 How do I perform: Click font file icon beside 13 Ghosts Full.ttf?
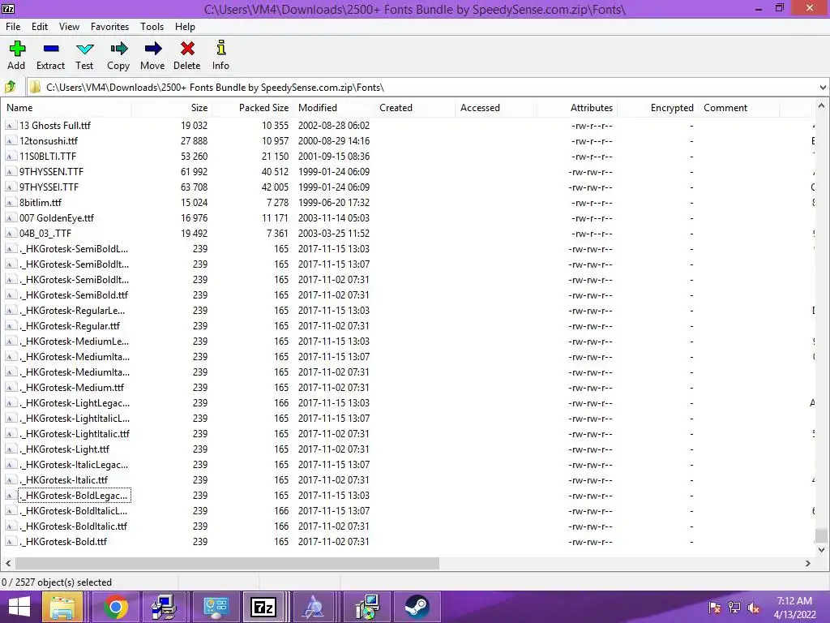10,126
